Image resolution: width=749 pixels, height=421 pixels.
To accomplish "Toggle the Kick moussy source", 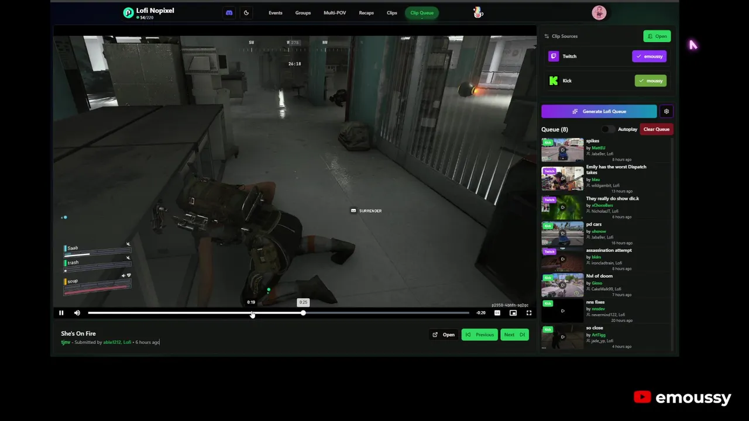I will (x=651, y=81).
